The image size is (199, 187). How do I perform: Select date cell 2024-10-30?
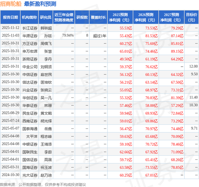pyautogui.click(x=11, y=175)
